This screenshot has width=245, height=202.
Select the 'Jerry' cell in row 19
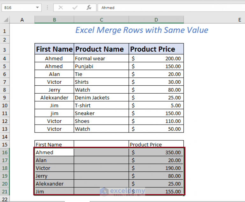[x=54, y=176]
